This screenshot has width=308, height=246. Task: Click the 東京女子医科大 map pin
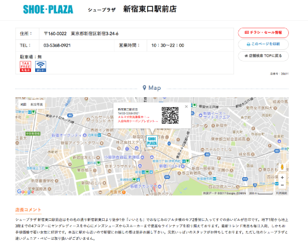(x=275, y=108)
